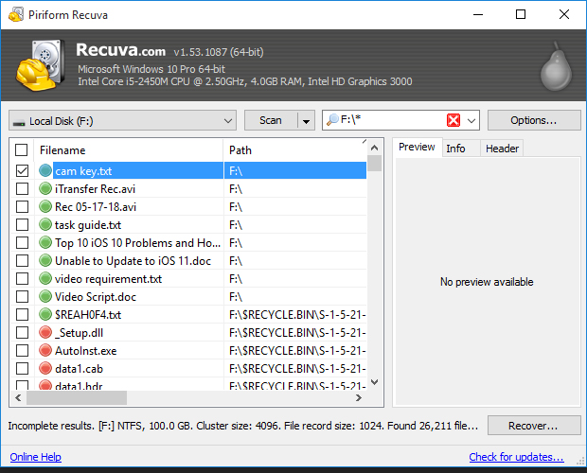Viewport: 587px width, 473px height.
Task: Open the Scan button dropdown arrow
Action: click(306, 121)
